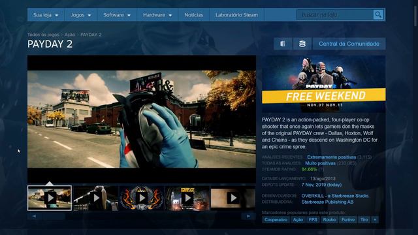Expand the Sua loja dropdown

click(x=46, y=15)
